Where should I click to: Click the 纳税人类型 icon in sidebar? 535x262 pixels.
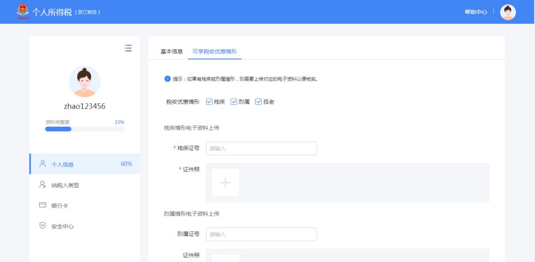43,184
